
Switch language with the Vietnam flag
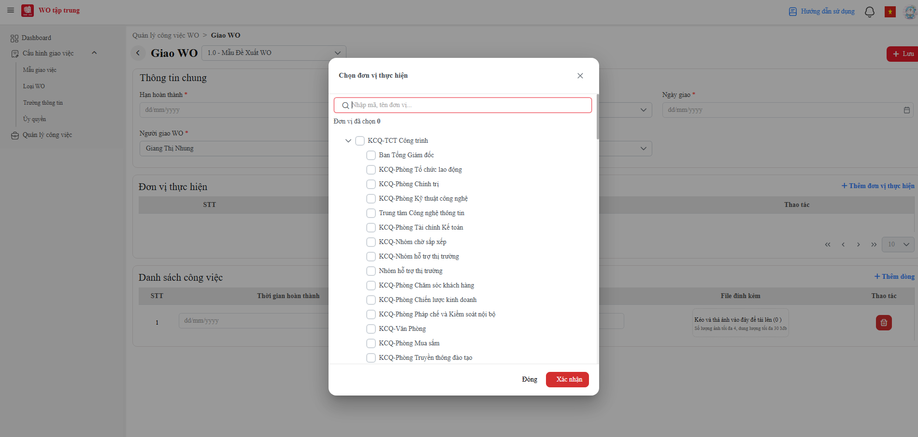click(890, 12)
